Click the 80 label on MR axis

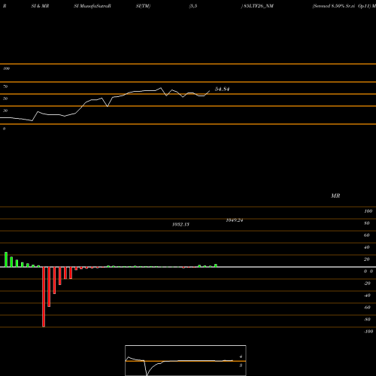coord(367,223)
